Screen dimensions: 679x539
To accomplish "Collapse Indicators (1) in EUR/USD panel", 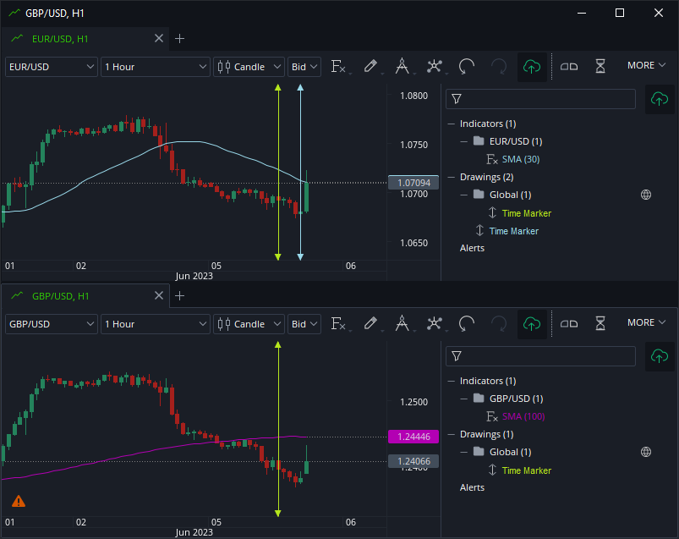I will 452,124.
